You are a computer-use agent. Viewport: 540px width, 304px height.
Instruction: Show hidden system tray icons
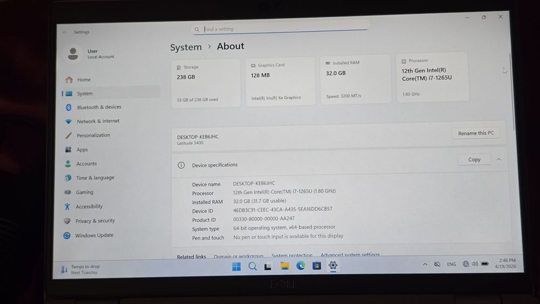(x=425, y=265)
